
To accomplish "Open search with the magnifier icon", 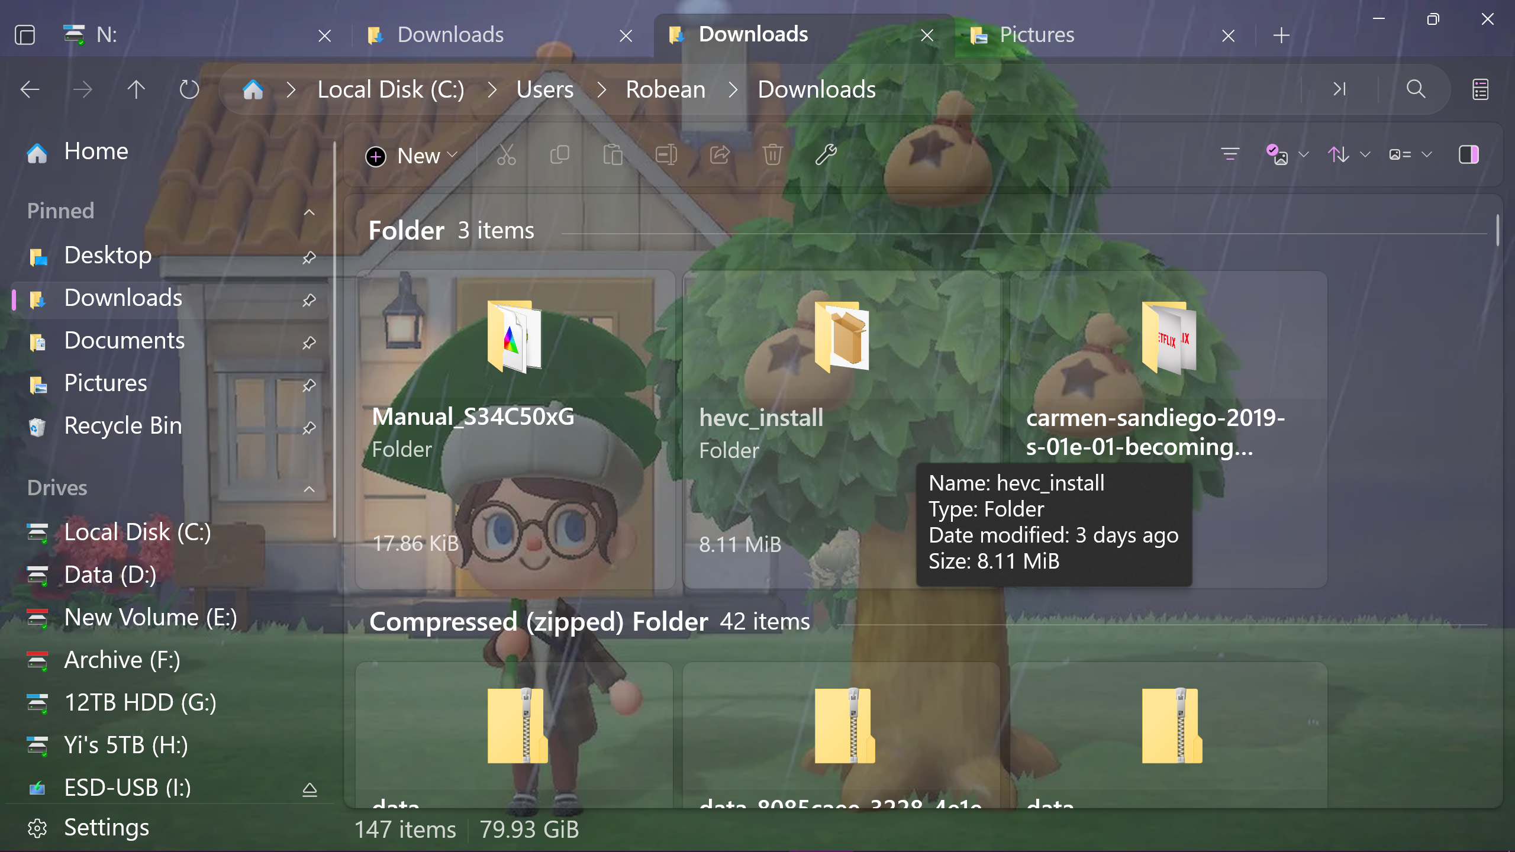I will pyautogui.click(x=1416, y=89).
